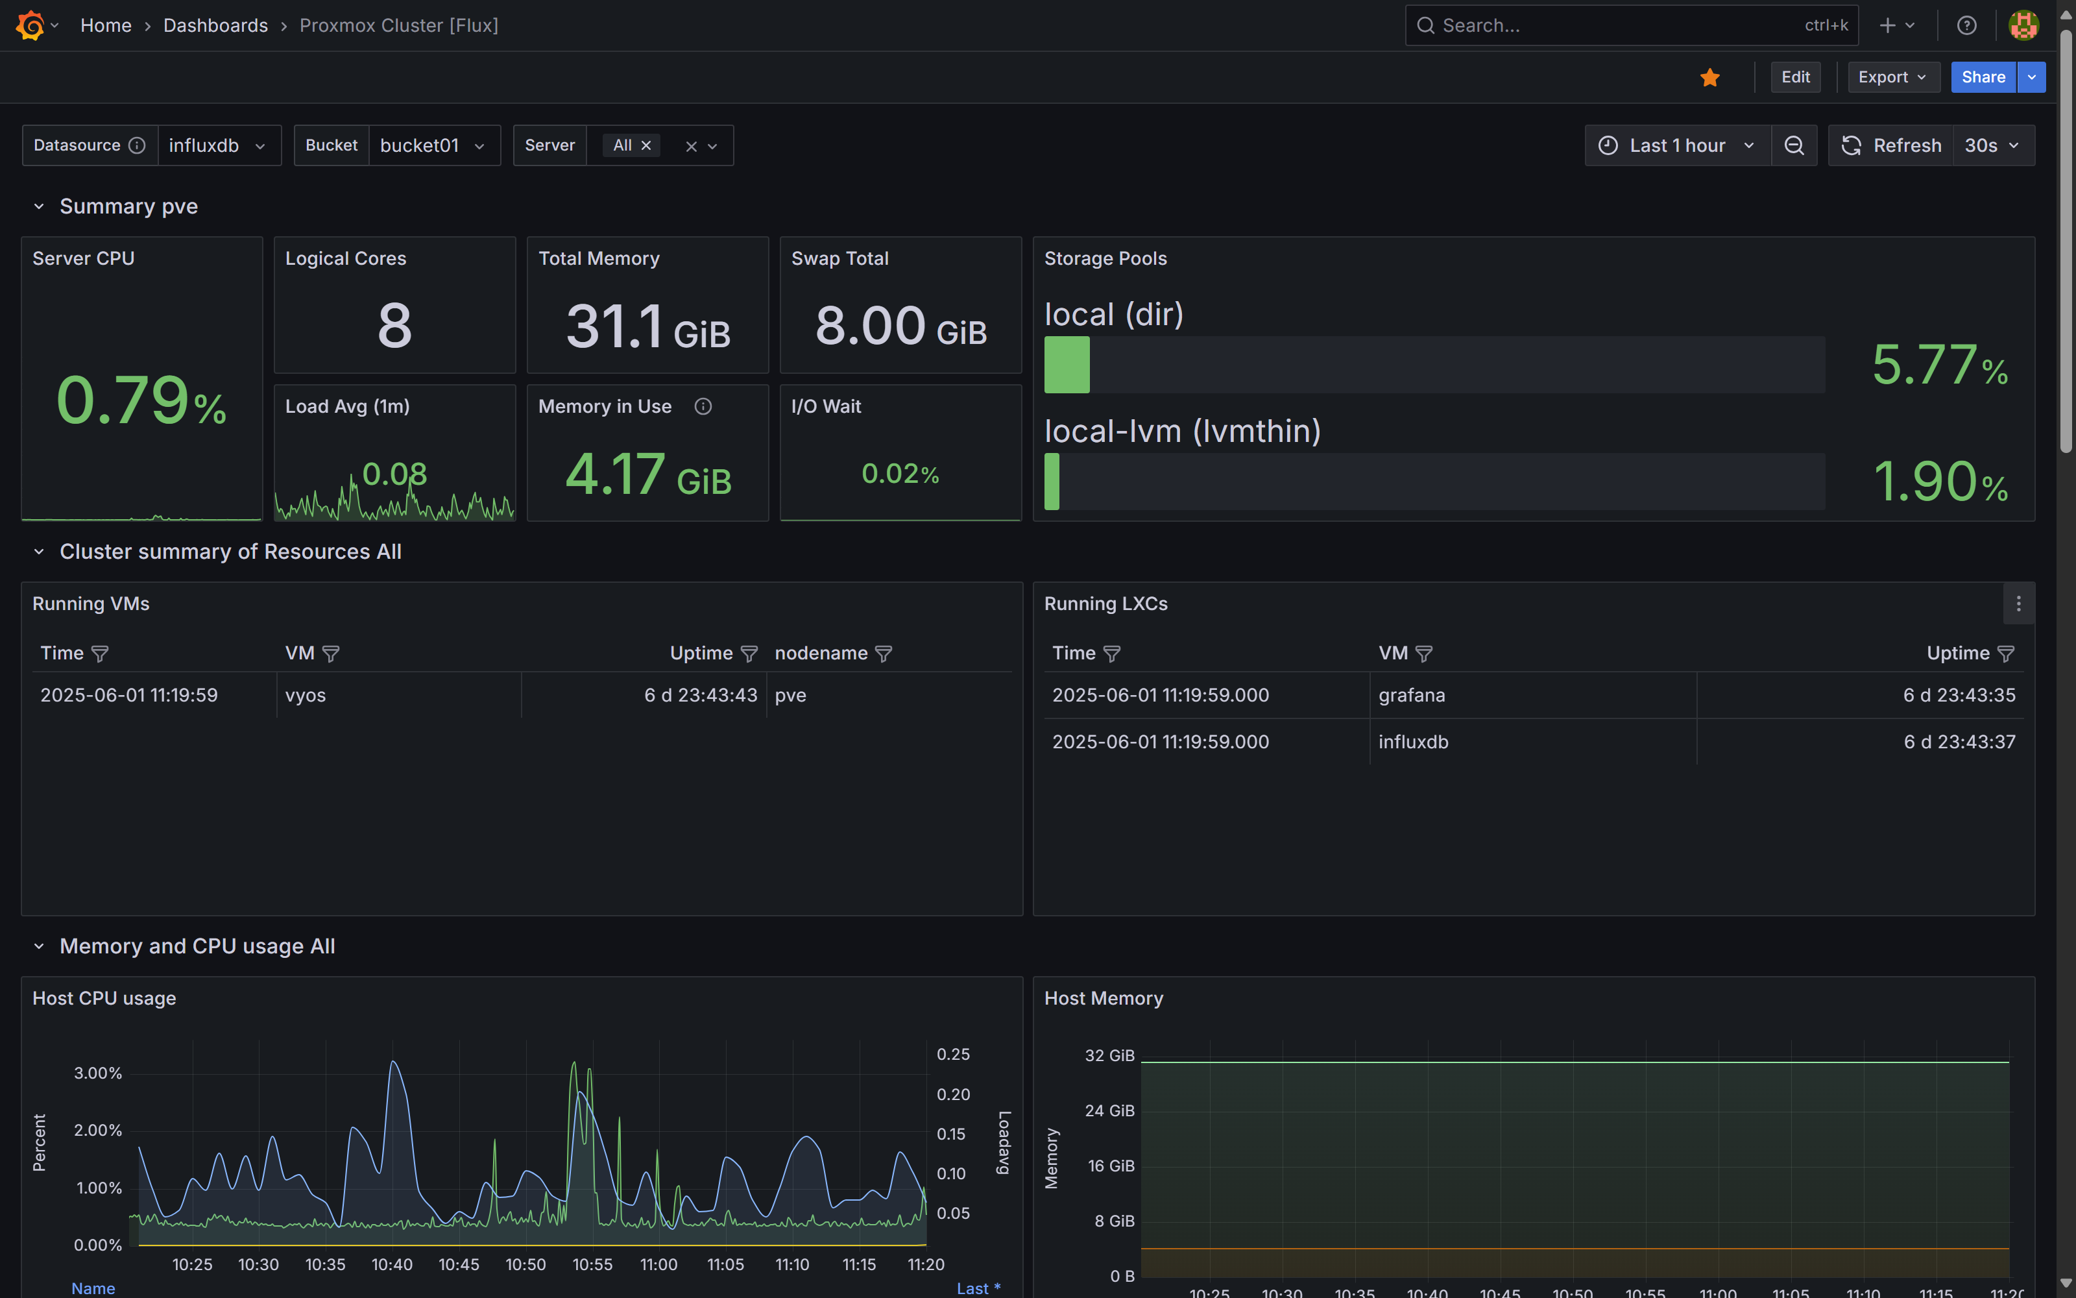The width and height of the screenshot is (2076, 1298).
Task: Click the Memory in Use info icon
Action: tap(703, 406)
